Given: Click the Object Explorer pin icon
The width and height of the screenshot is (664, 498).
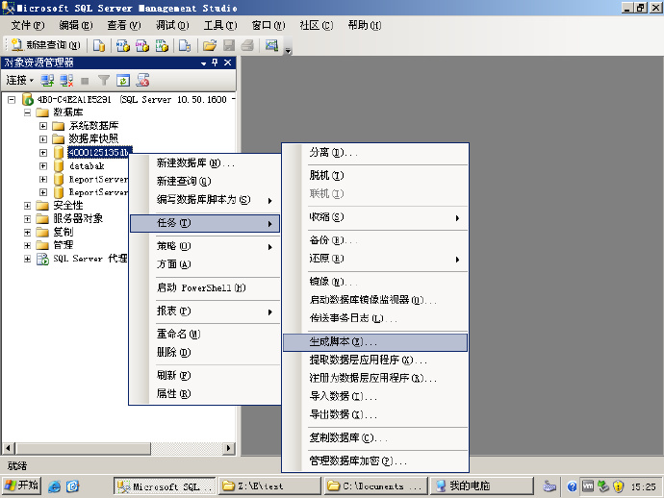Looking at the screenshot, I should click(216, 62).
